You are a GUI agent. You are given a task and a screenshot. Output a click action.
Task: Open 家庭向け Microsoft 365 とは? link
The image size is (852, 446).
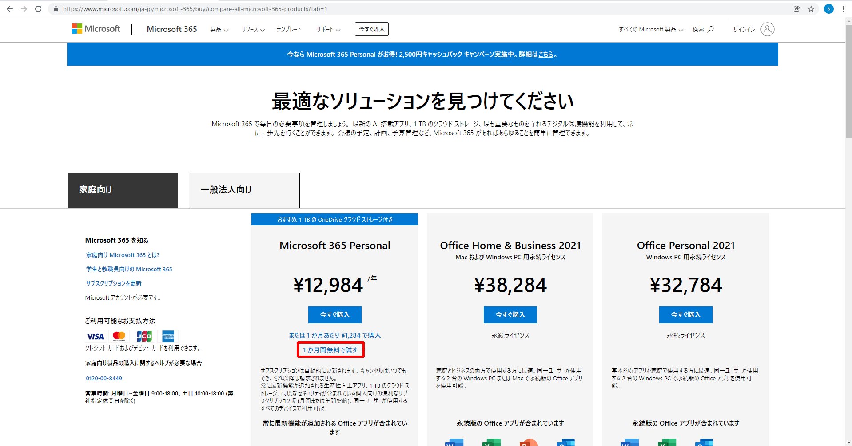(x=123, y=255)
